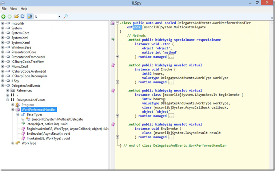Viewport: 275px width, 171px height.
Task: Click the WorkType enum icon
Action: (x=17, y=143)
